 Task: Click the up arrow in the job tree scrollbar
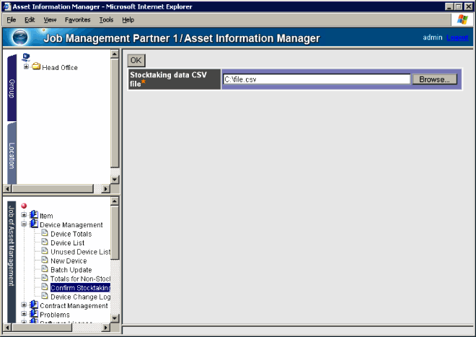[115, 201]
